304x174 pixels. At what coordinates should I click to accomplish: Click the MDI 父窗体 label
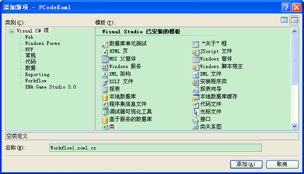tap(122, 59)
